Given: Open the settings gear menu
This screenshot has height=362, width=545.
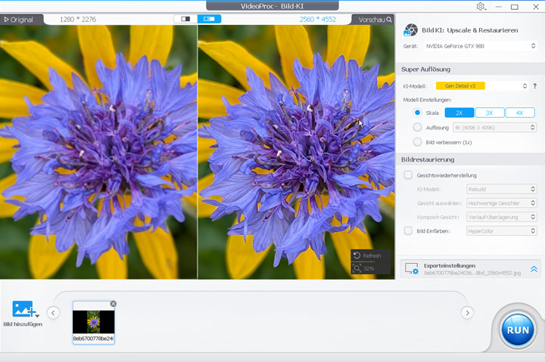Looking at the screenshot, I should point(481,7).
